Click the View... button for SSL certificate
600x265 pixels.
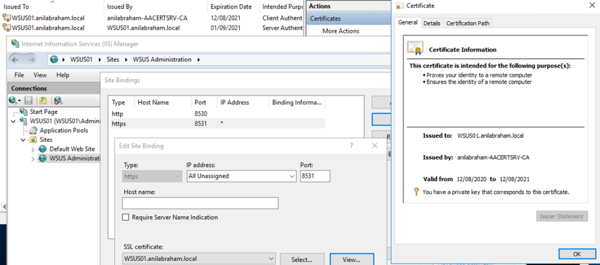tap(351, 259)
